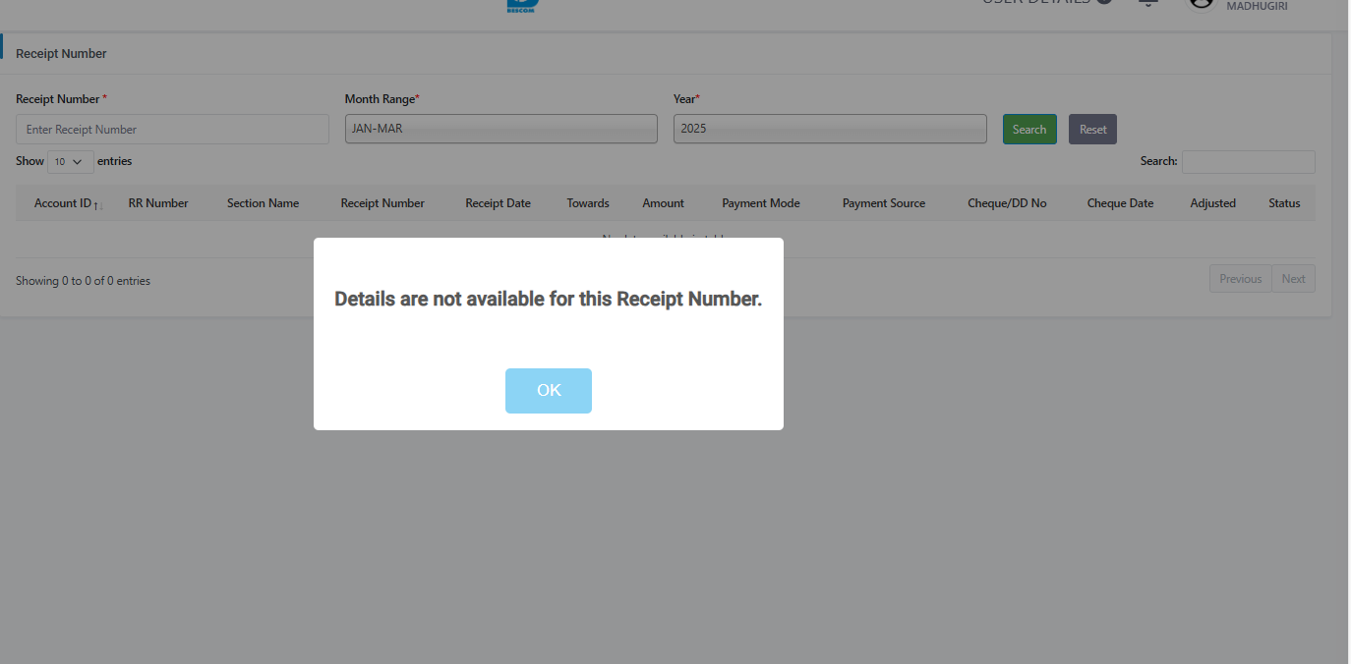Sort table by Receipt Number column header
Viewport: 1351px width, 664px height.
point(382,203)
